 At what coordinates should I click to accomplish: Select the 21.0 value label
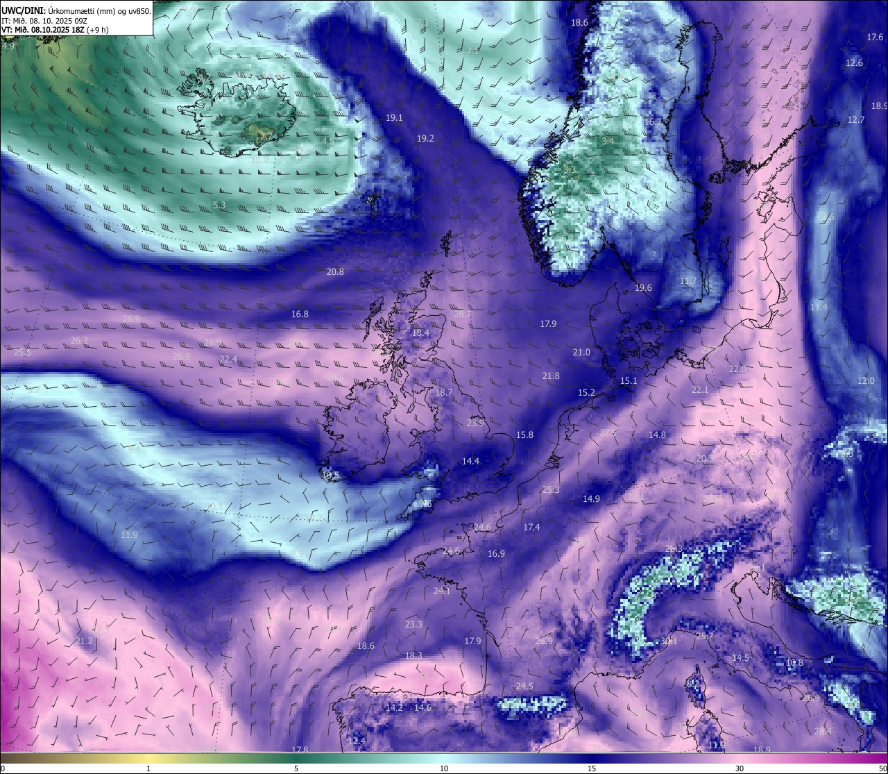pos(581,353)
